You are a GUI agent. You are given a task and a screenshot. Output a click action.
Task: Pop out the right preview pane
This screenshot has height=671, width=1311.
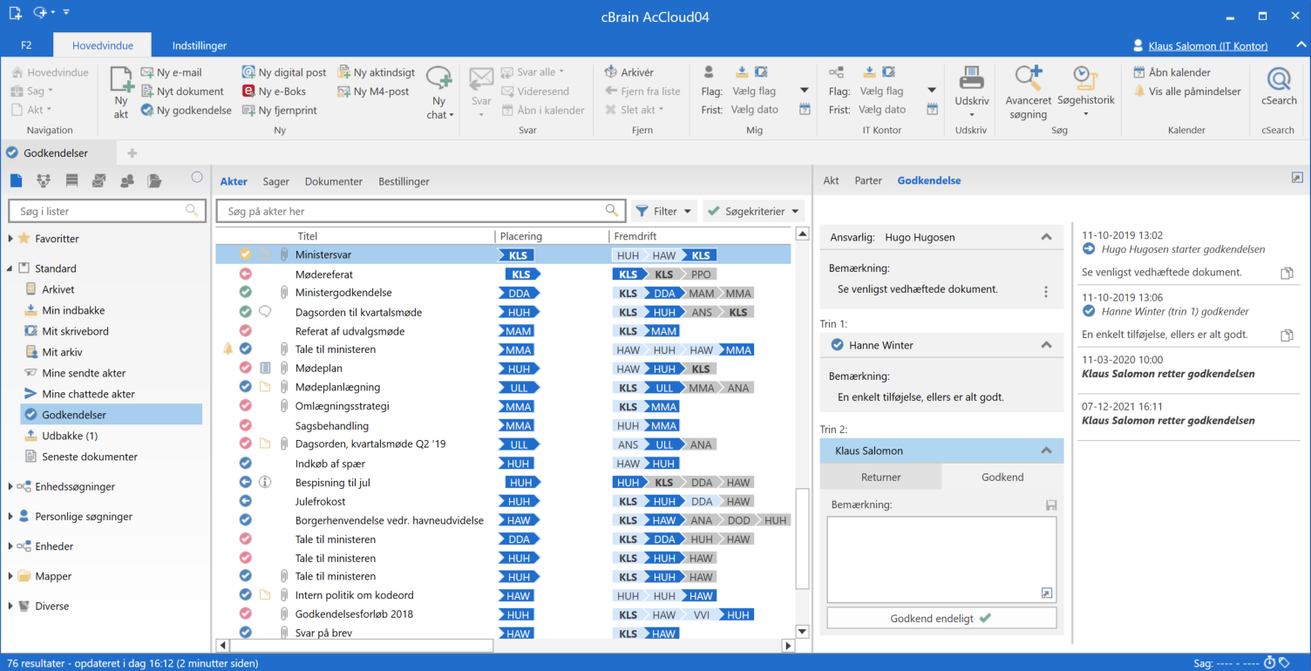[1296, 177]
